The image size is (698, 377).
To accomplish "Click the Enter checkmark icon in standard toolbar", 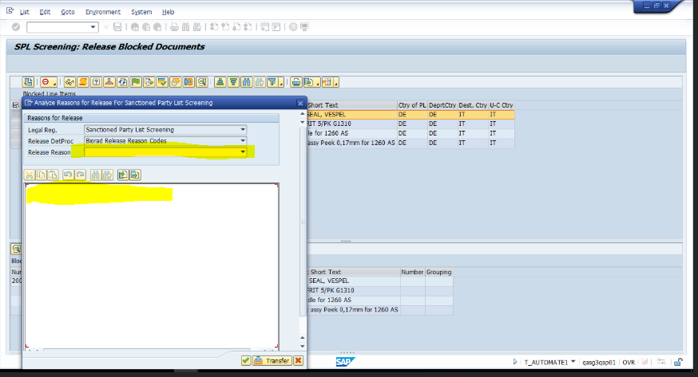I will [16, 27].
